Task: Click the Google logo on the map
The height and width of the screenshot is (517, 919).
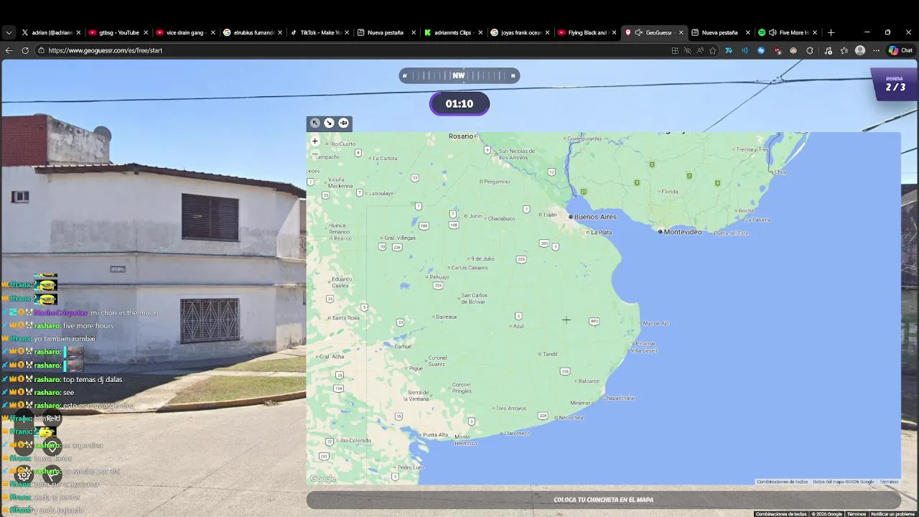Action: (323, 479)
